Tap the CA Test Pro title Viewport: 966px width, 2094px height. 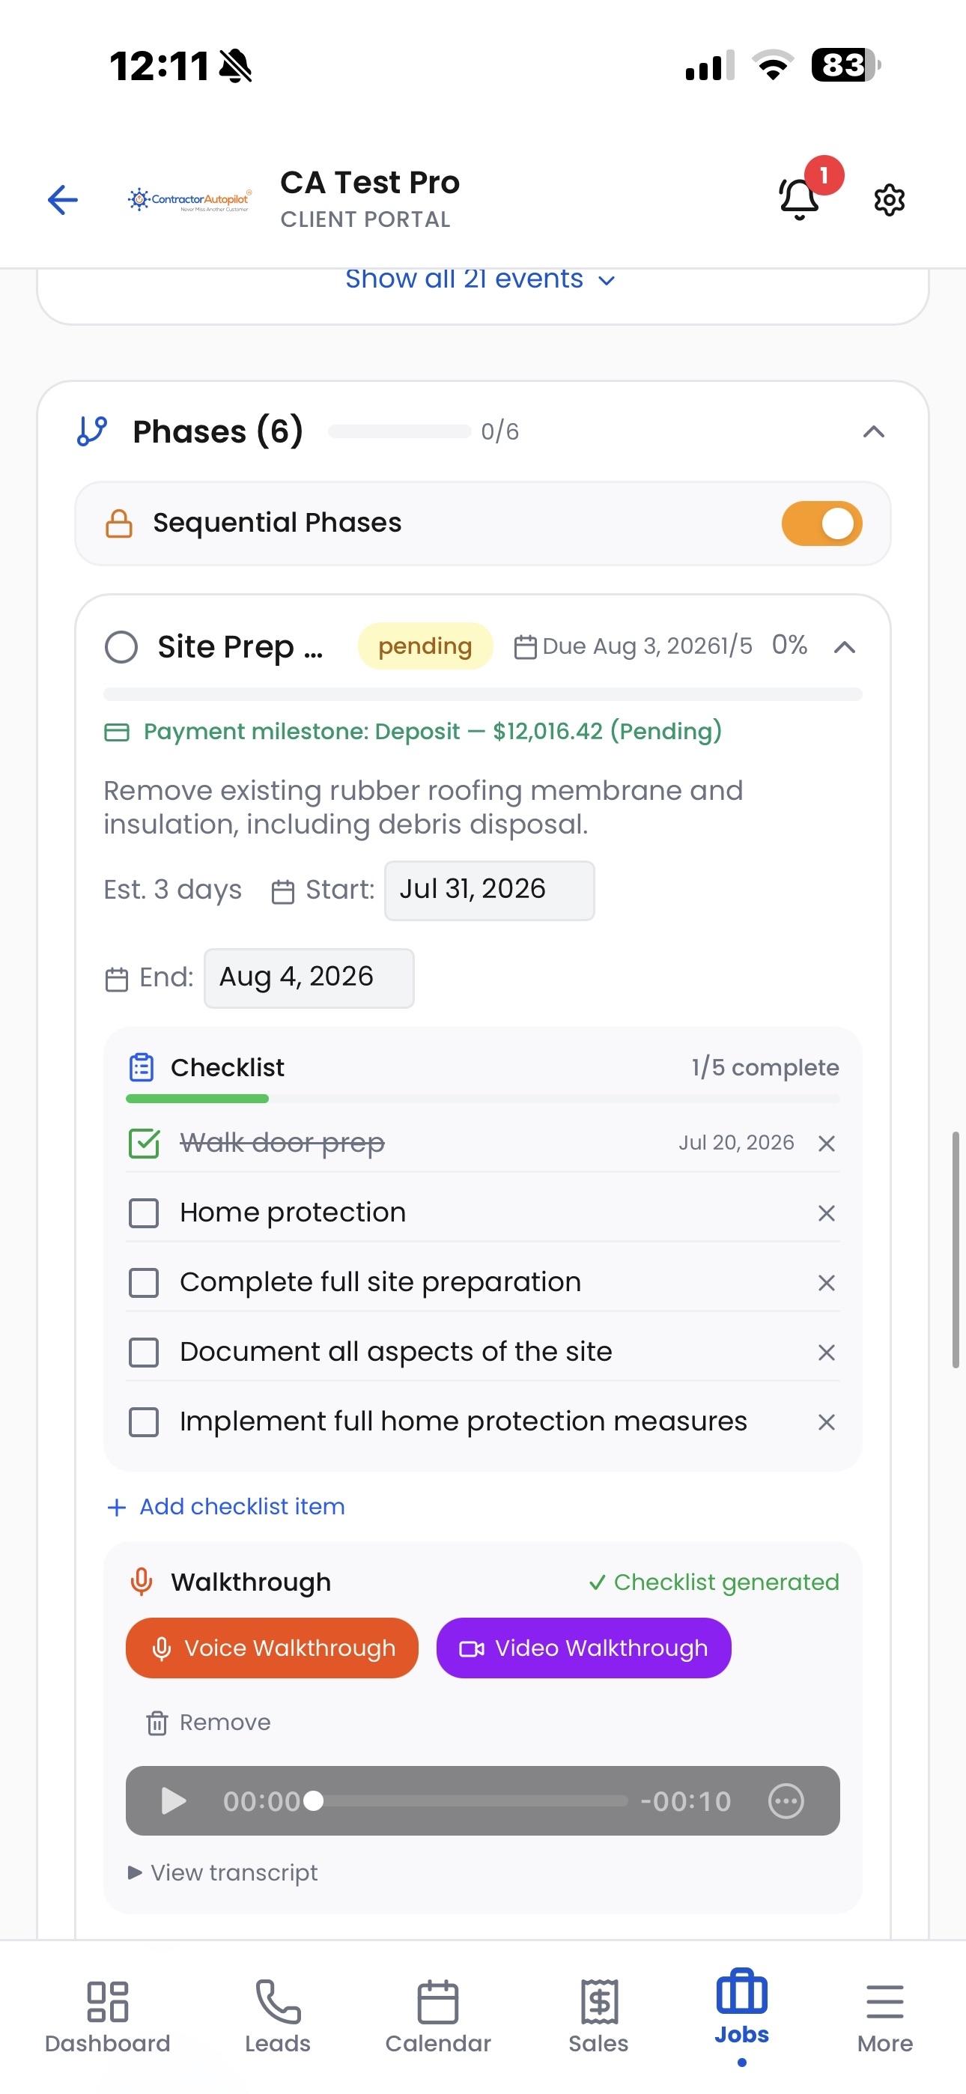370,183
